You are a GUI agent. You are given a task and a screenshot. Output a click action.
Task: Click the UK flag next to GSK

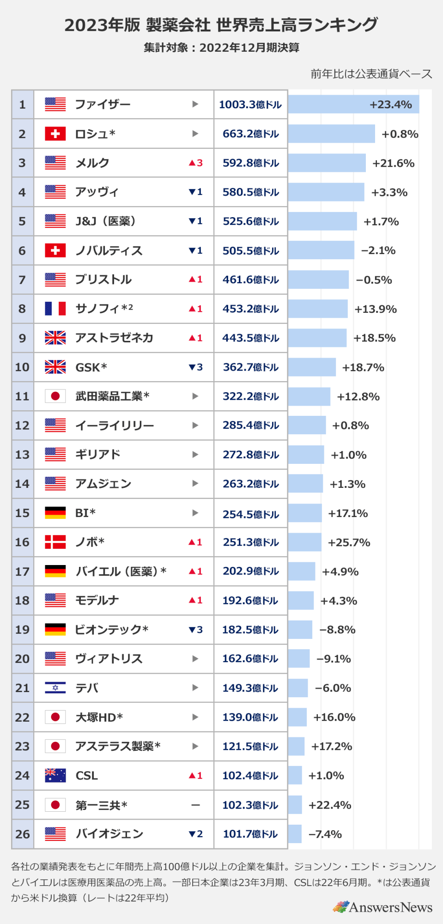pos(55,367)
